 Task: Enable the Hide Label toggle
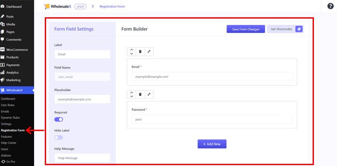(x=59, y=138)
